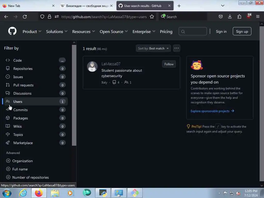Click the Sign up button

pyautogui.click(x=242, y=31)
